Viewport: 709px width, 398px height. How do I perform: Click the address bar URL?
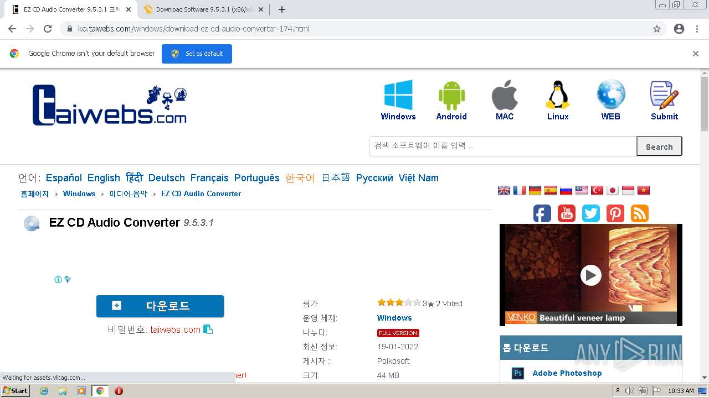(x=194, y=29)
